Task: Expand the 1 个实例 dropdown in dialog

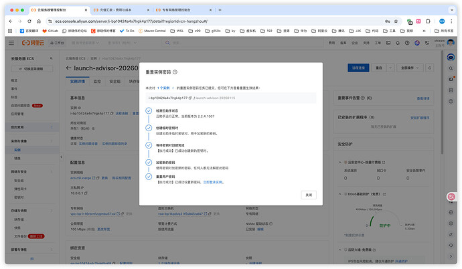Action: tap(167, 88)
